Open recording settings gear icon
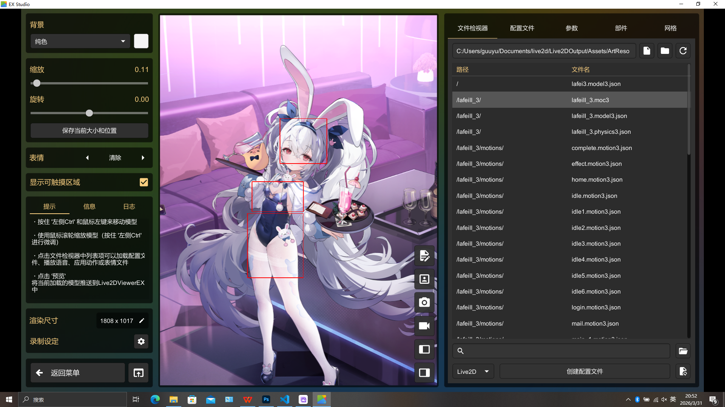Screen dimensions: 725x407 [x=141, y=341]
